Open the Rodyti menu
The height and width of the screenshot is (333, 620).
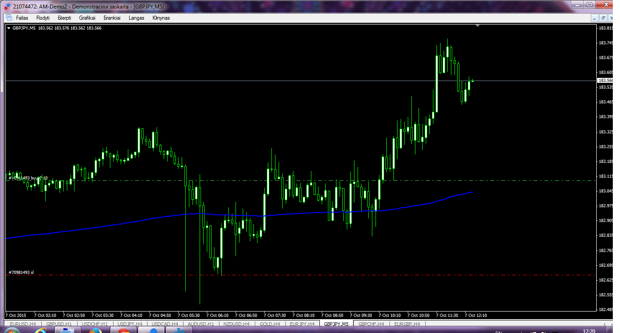click(x=43, y=18)
